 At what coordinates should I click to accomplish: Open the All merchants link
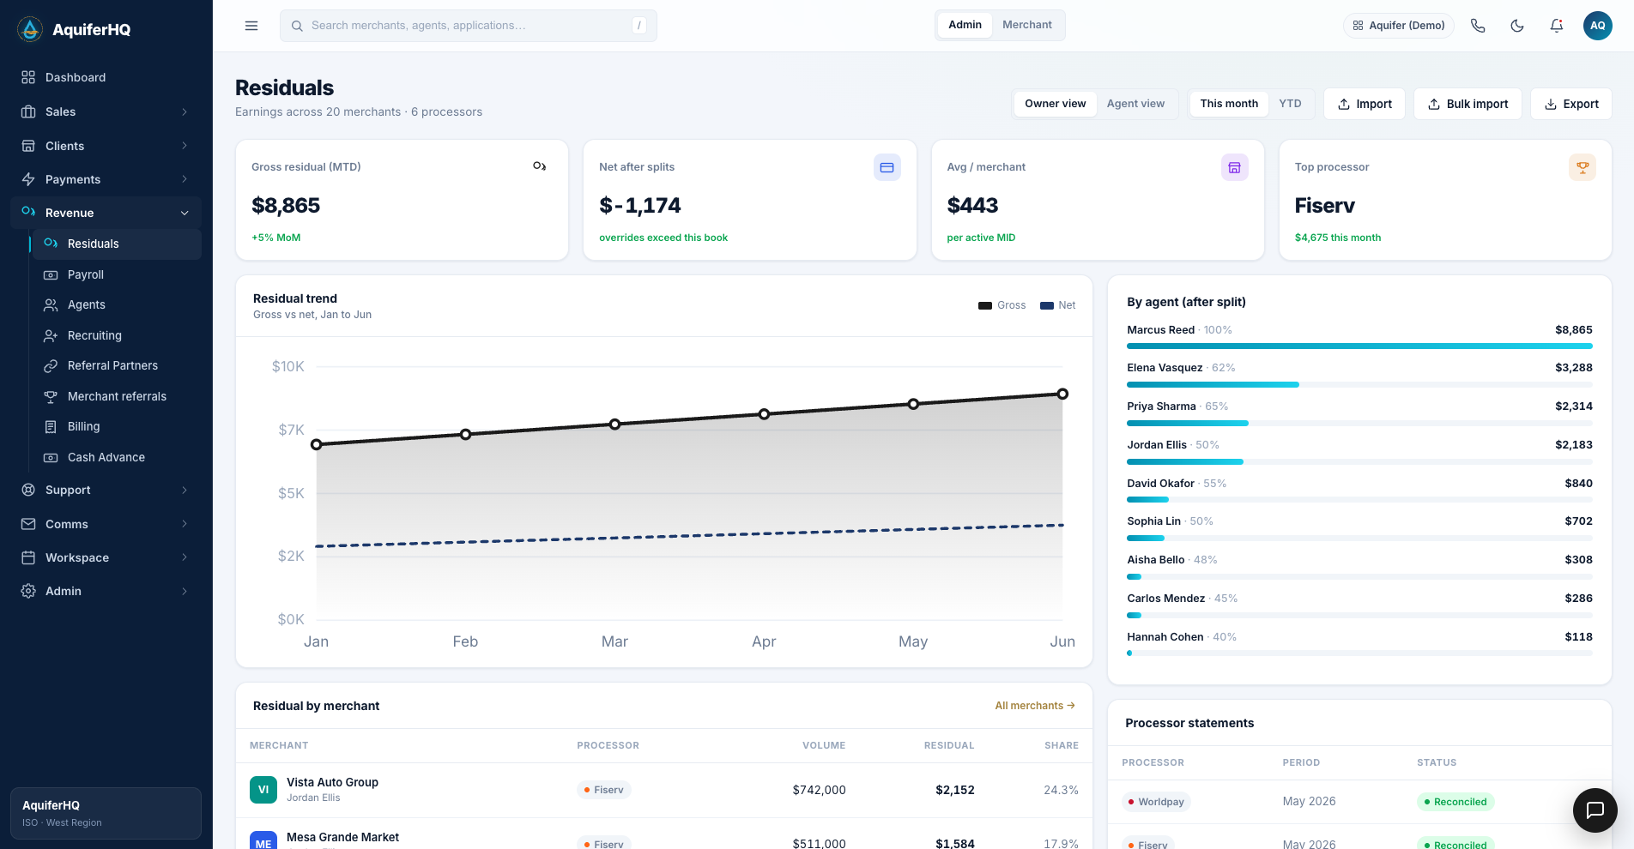click(1035, 706)
